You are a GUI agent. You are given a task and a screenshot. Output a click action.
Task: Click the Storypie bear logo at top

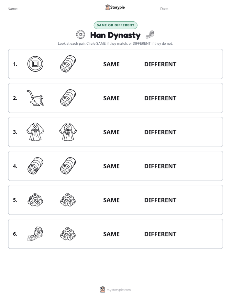point(107,7)
